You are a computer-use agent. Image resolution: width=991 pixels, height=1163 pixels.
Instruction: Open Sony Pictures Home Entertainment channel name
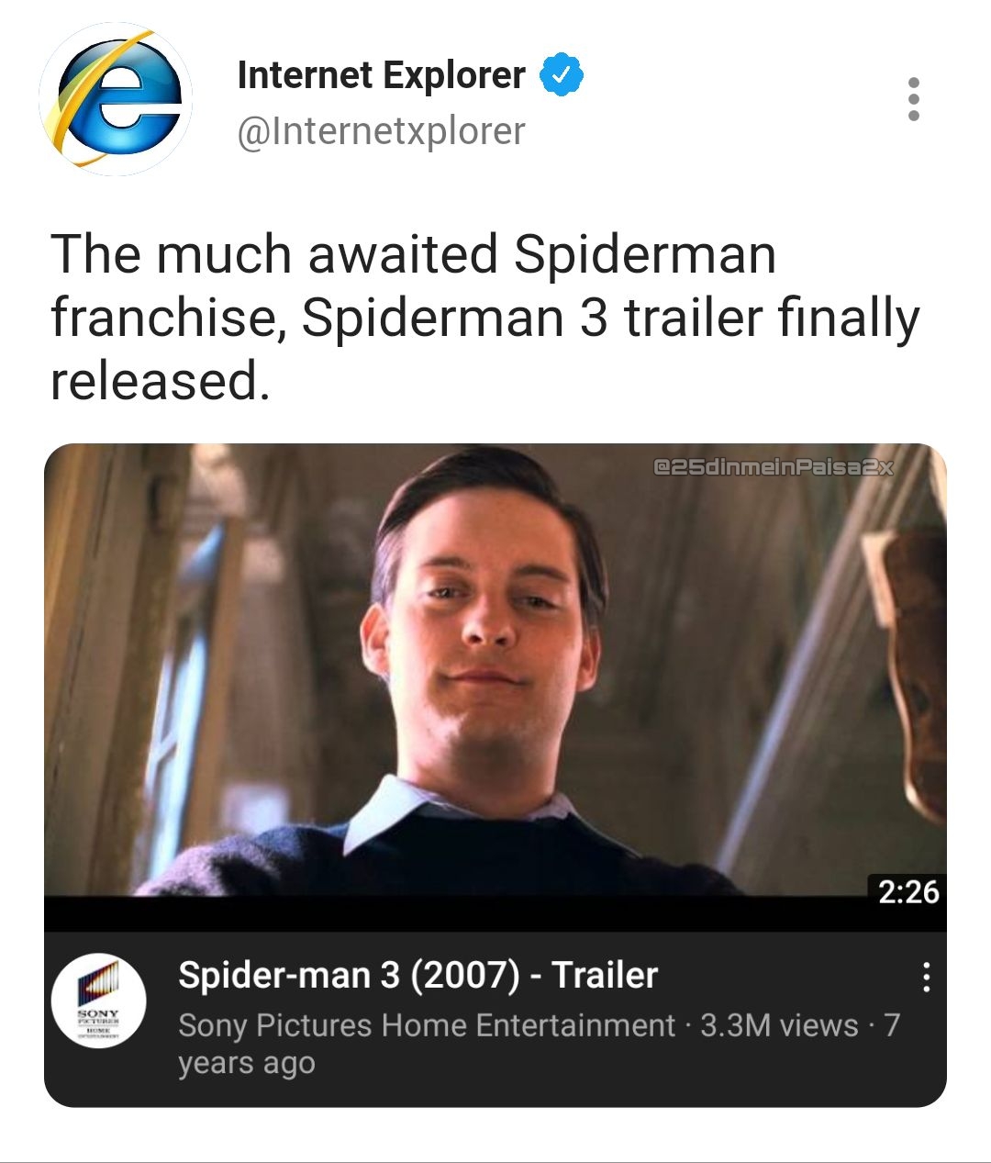[427, 1025]
